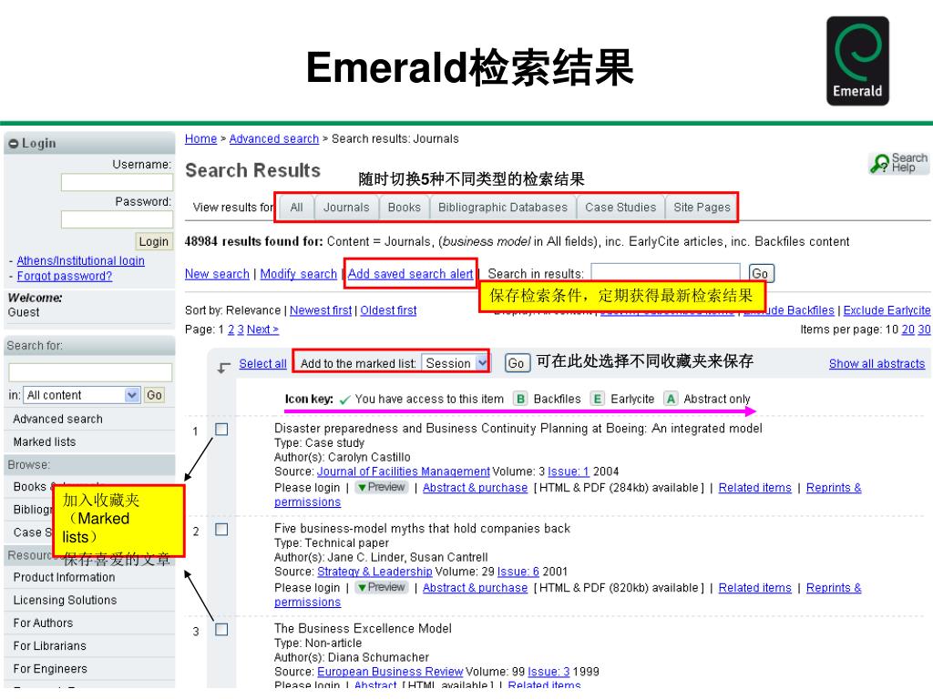Open For Authors sidebar item
Image resolution: width=933 pixels, height=699 pixels.
click(43, 623)
